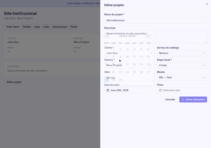211x148 pixels.
Task: Click the Descrição text area
Action: click(156, 37)
